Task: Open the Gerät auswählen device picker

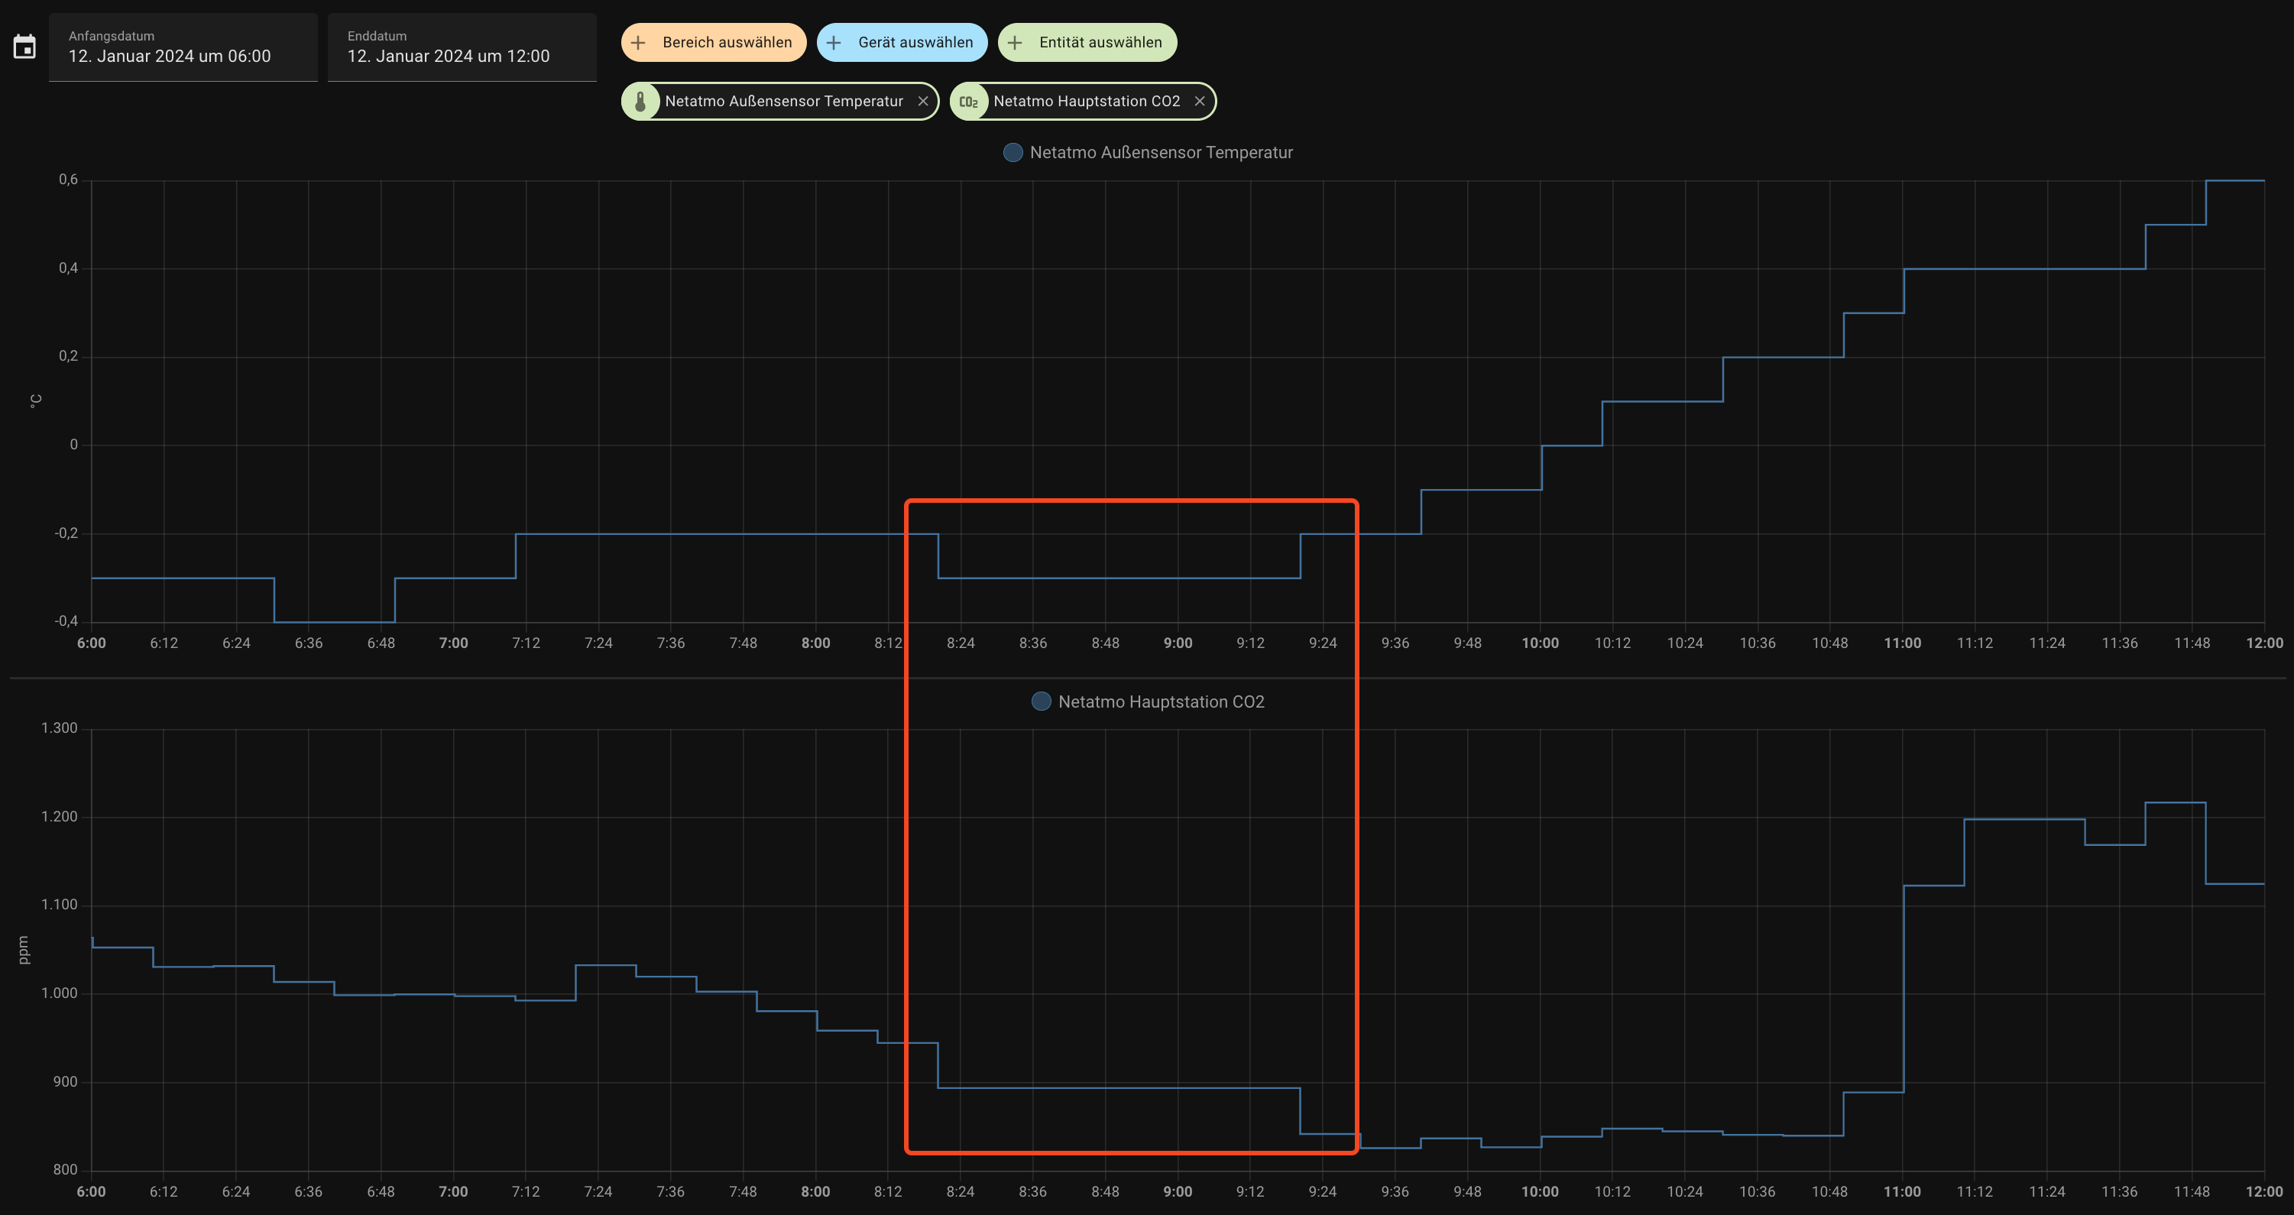Action: click(915, 43)
